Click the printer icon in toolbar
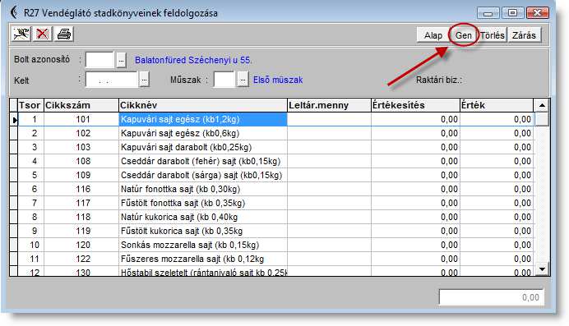This screenshot has width=569, height=326. point(63,34)
